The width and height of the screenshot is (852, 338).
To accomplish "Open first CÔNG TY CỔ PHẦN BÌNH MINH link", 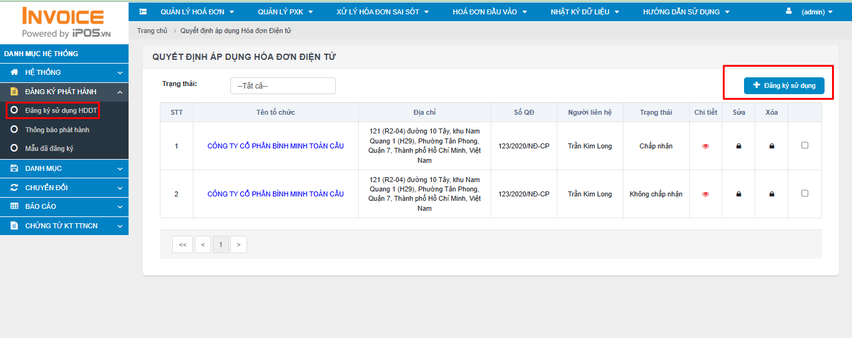I will click(x=275, y=146).
